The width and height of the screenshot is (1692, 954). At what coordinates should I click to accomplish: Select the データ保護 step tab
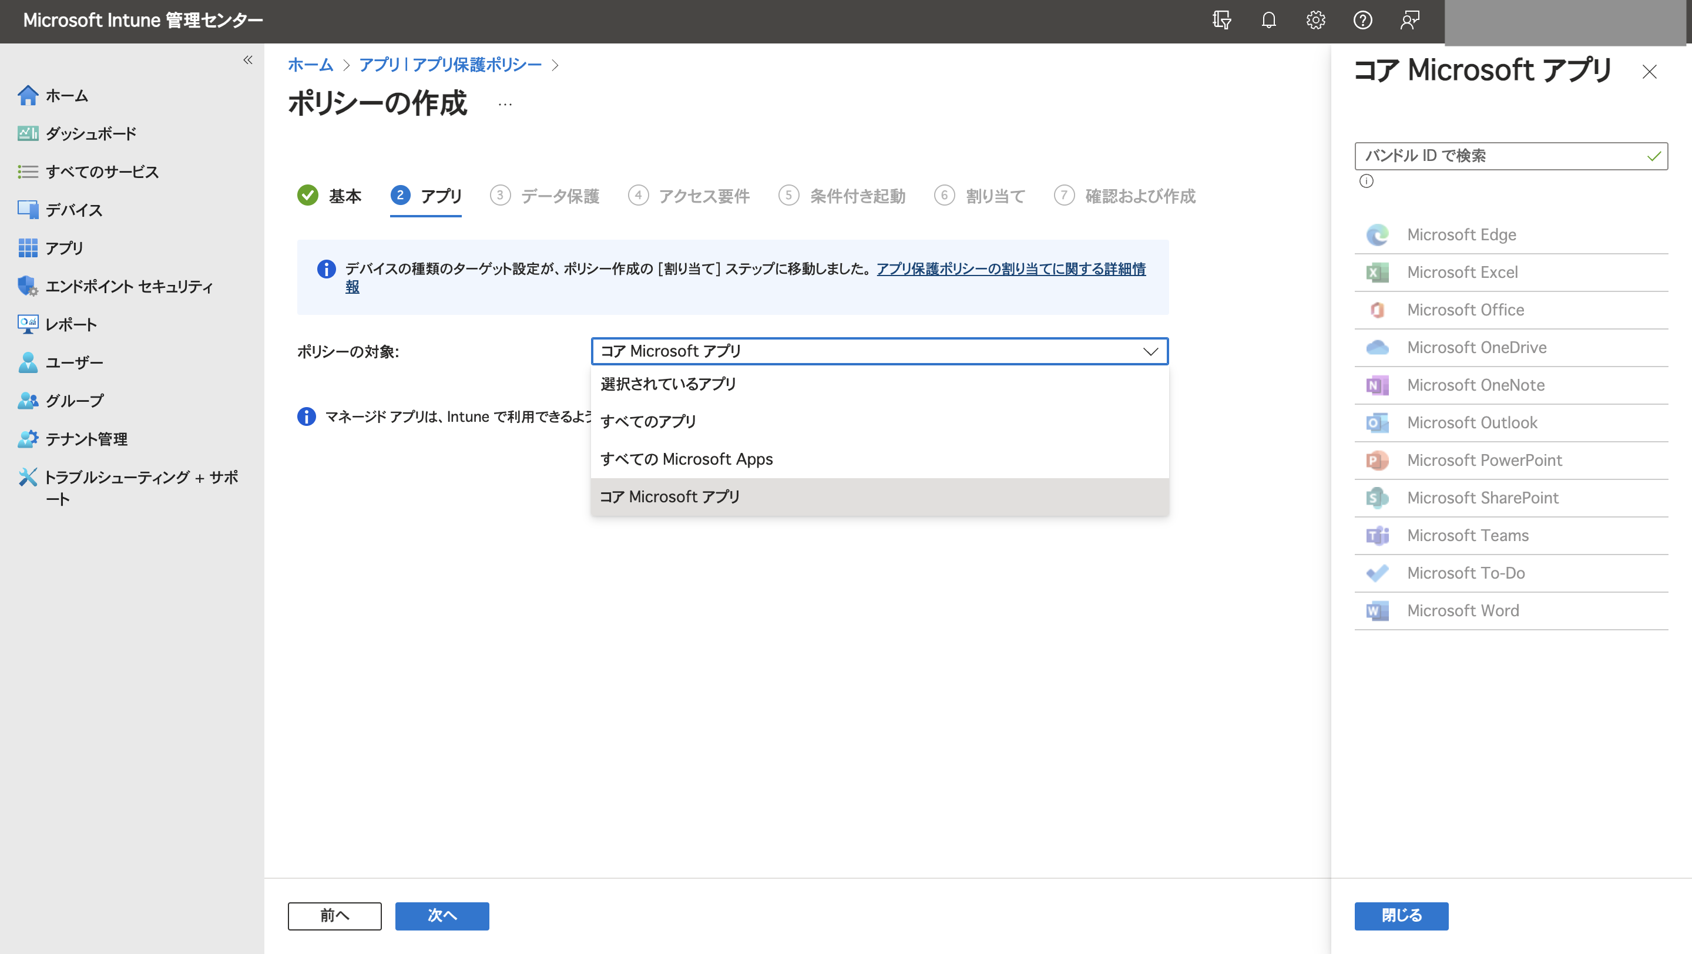click(x=545, y=196)
